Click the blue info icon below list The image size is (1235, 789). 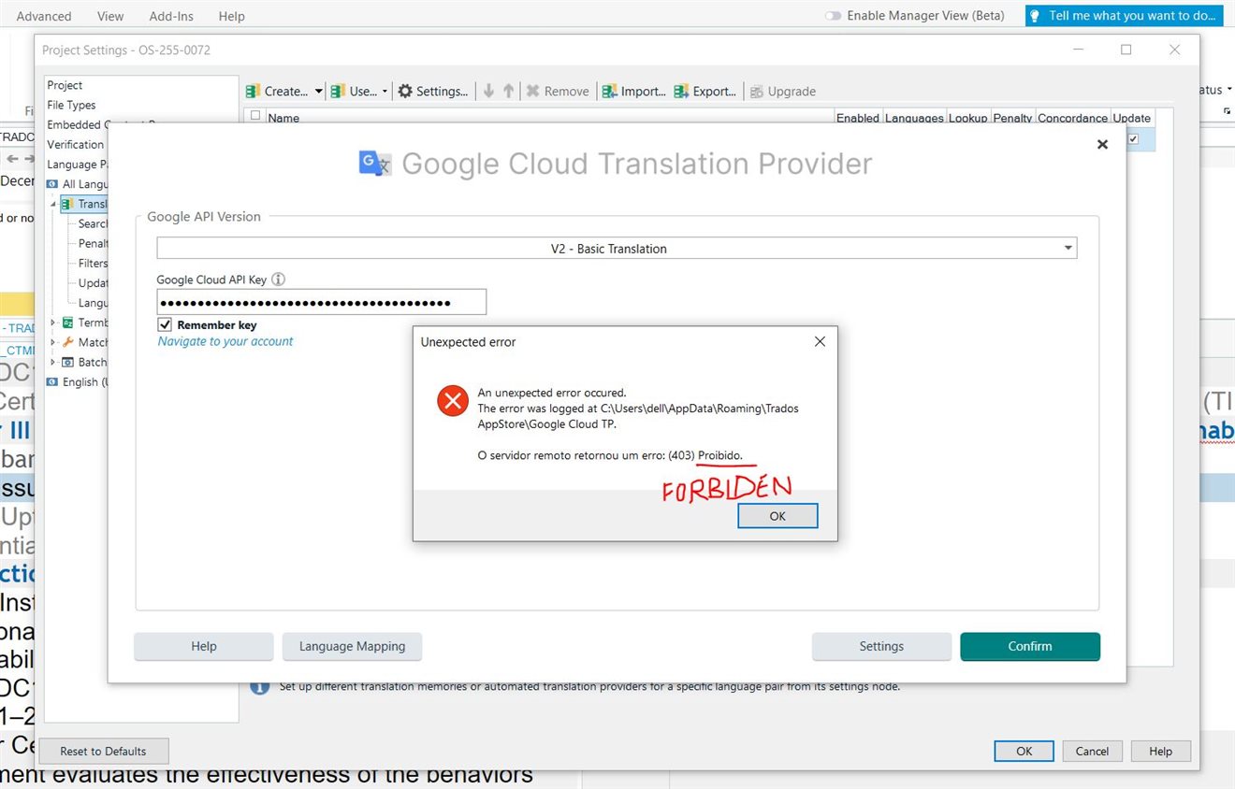[260, 686]
